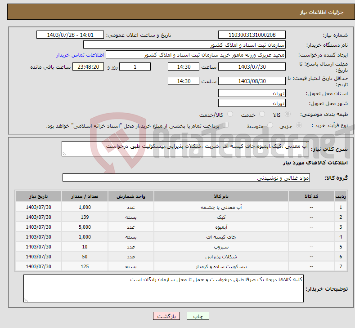The height and width of the screenshot is (328, 355).
Task: Select the خدمت radio button
Action: click(x=262, y=114)
